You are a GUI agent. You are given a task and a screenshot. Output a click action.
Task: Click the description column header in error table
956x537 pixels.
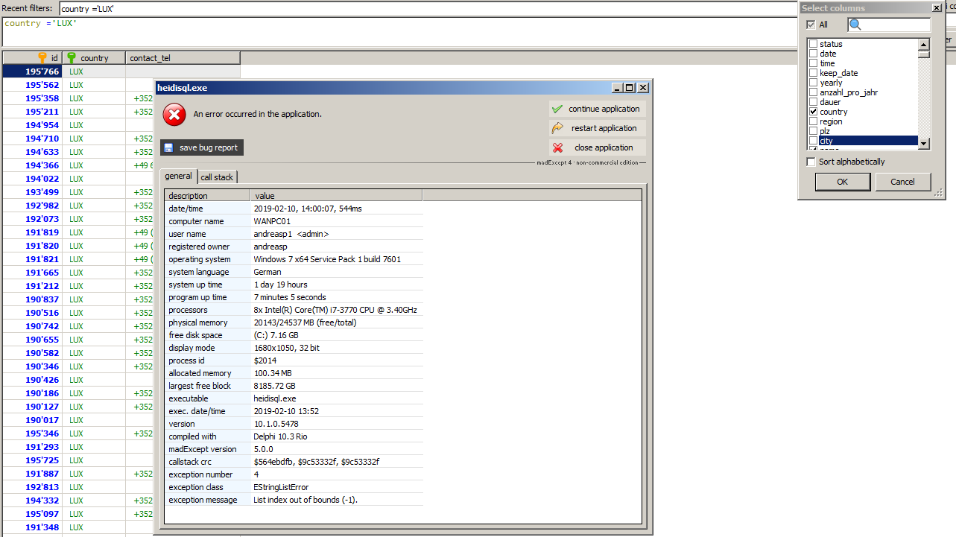[207, 196]
